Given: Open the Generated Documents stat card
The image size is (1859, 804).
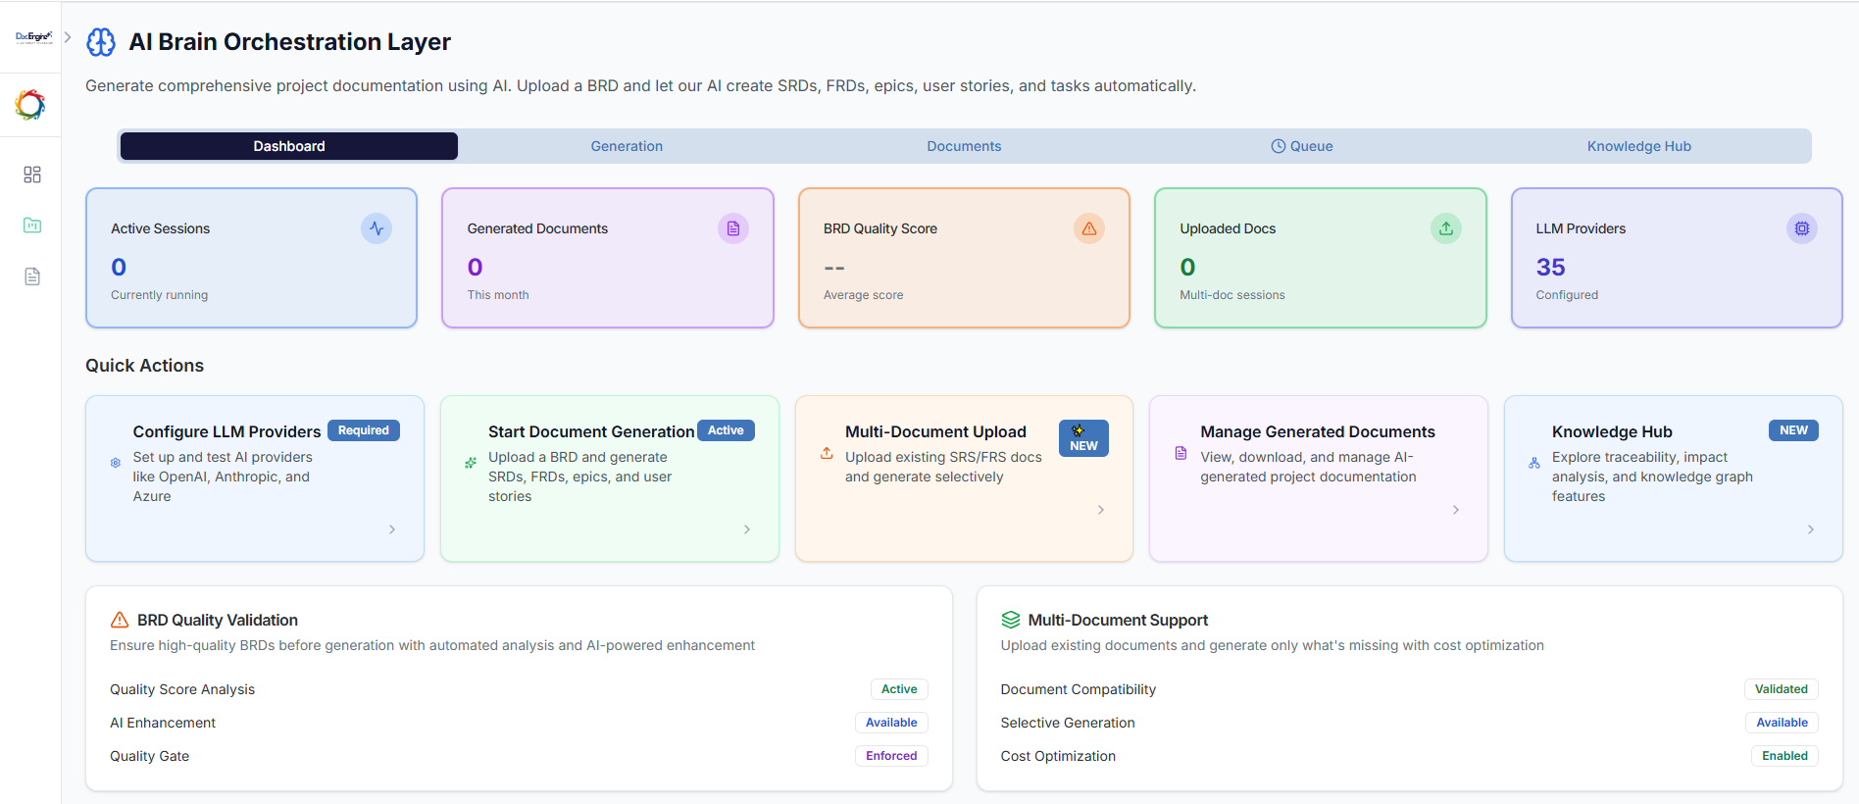Looking at the screenshot, I should (608, 258).
